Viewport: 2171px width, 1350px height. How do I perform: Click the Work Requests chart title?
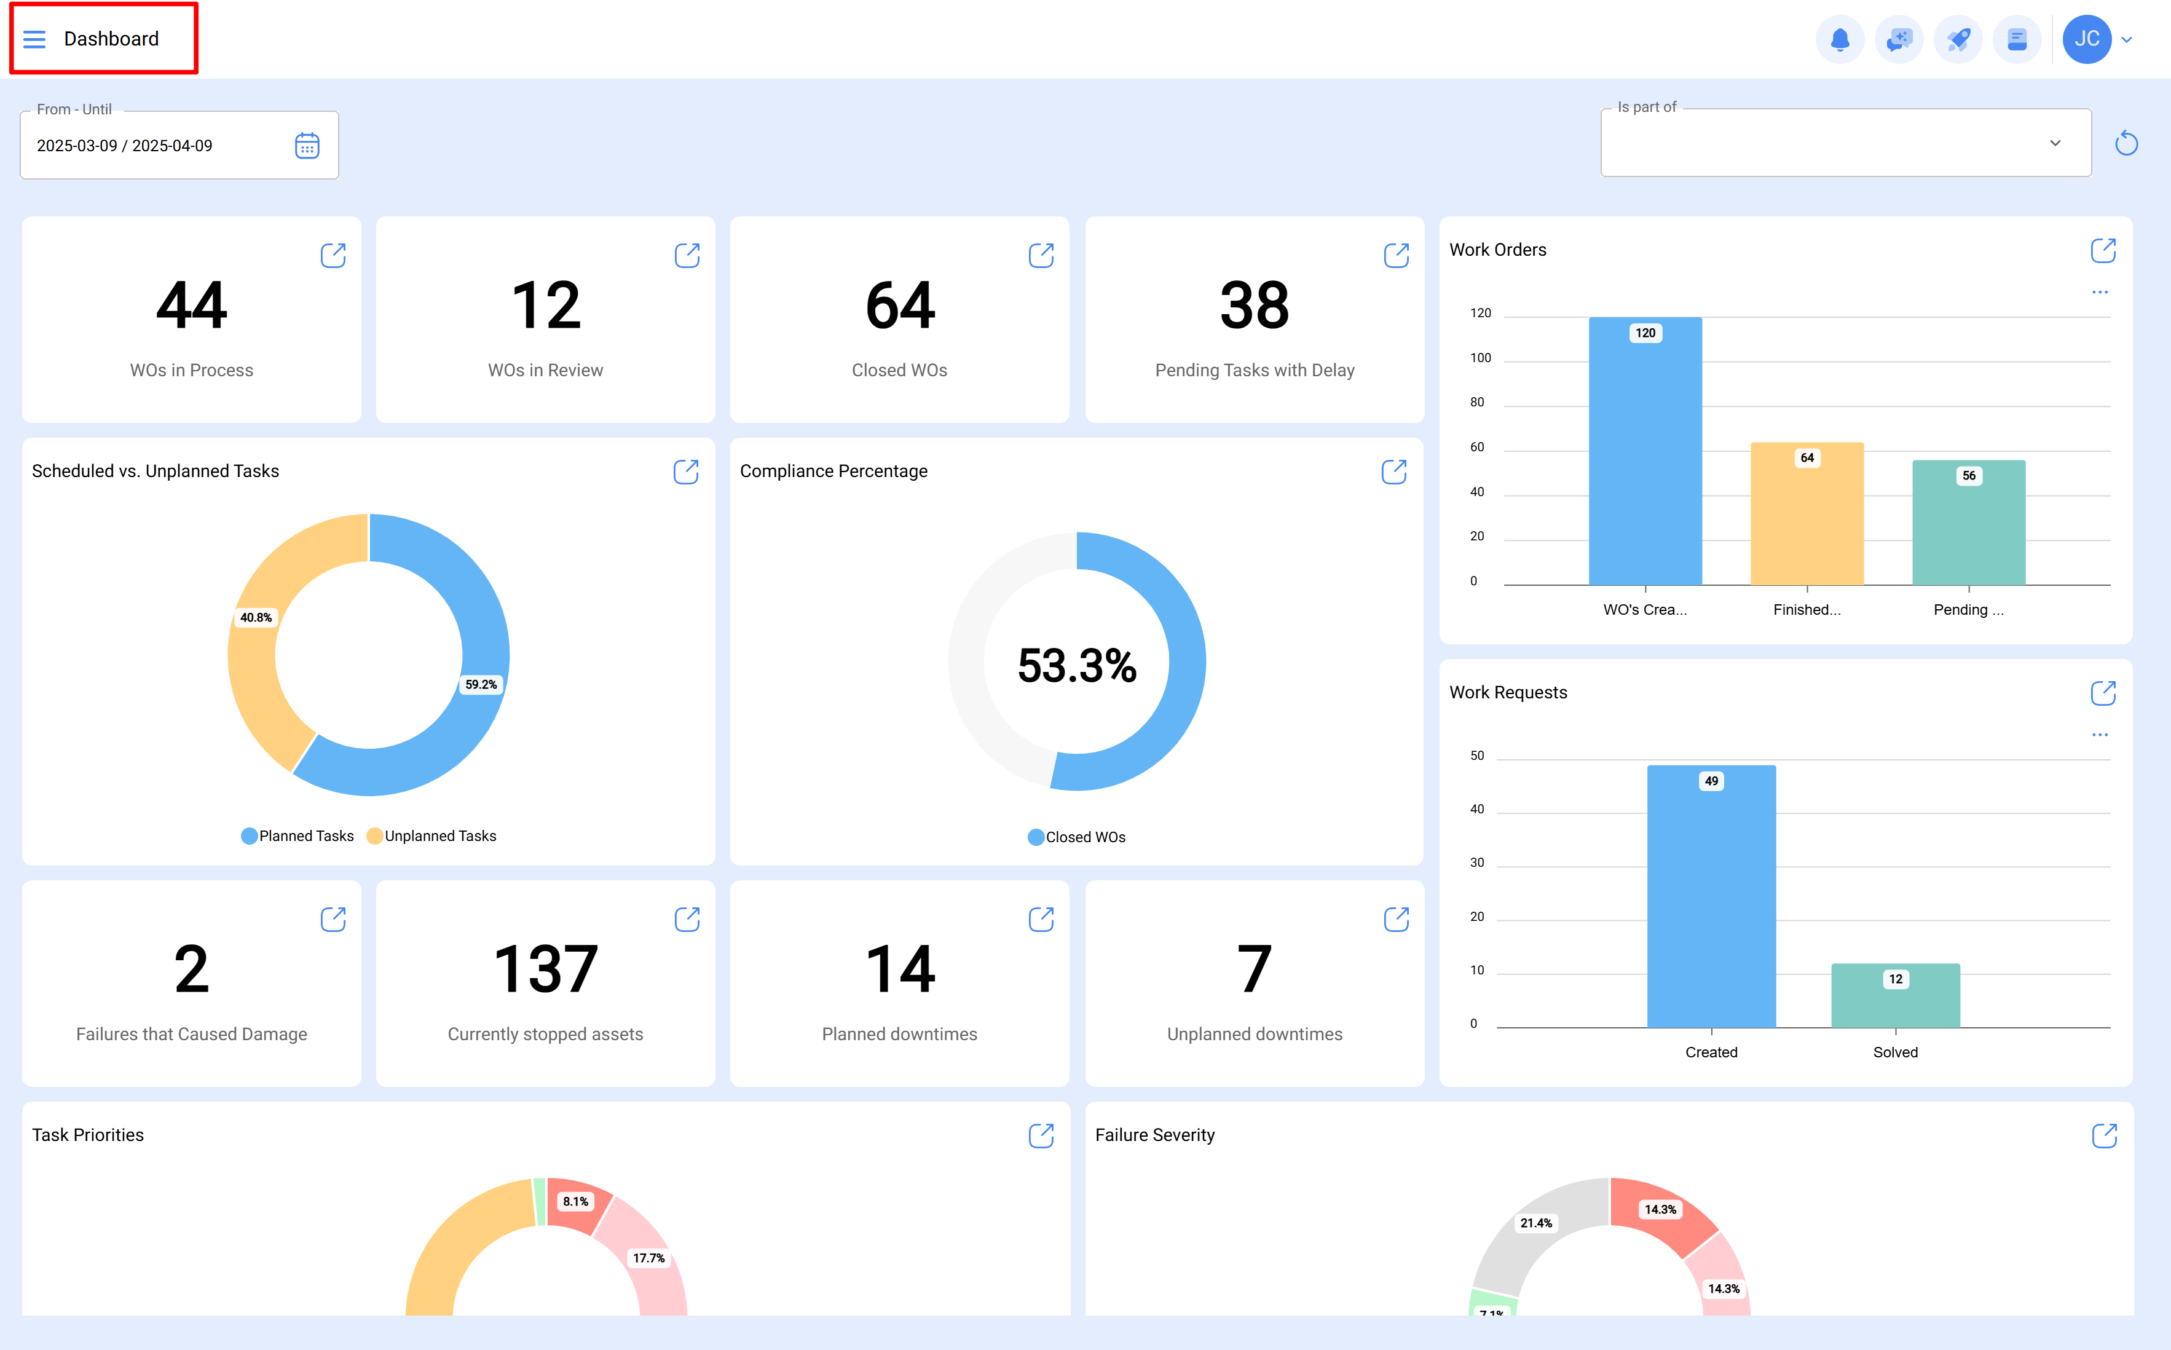(x=1508, y=693)
